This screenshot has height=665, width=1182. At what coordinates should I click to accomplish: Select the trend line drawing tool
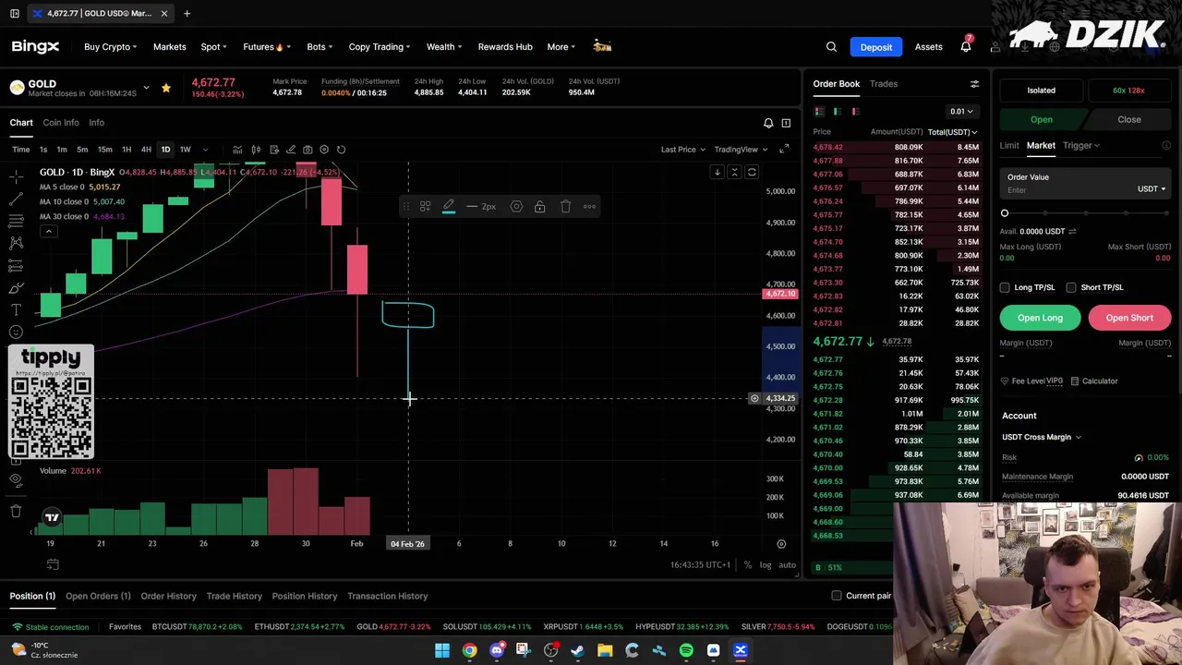[16, 199]
